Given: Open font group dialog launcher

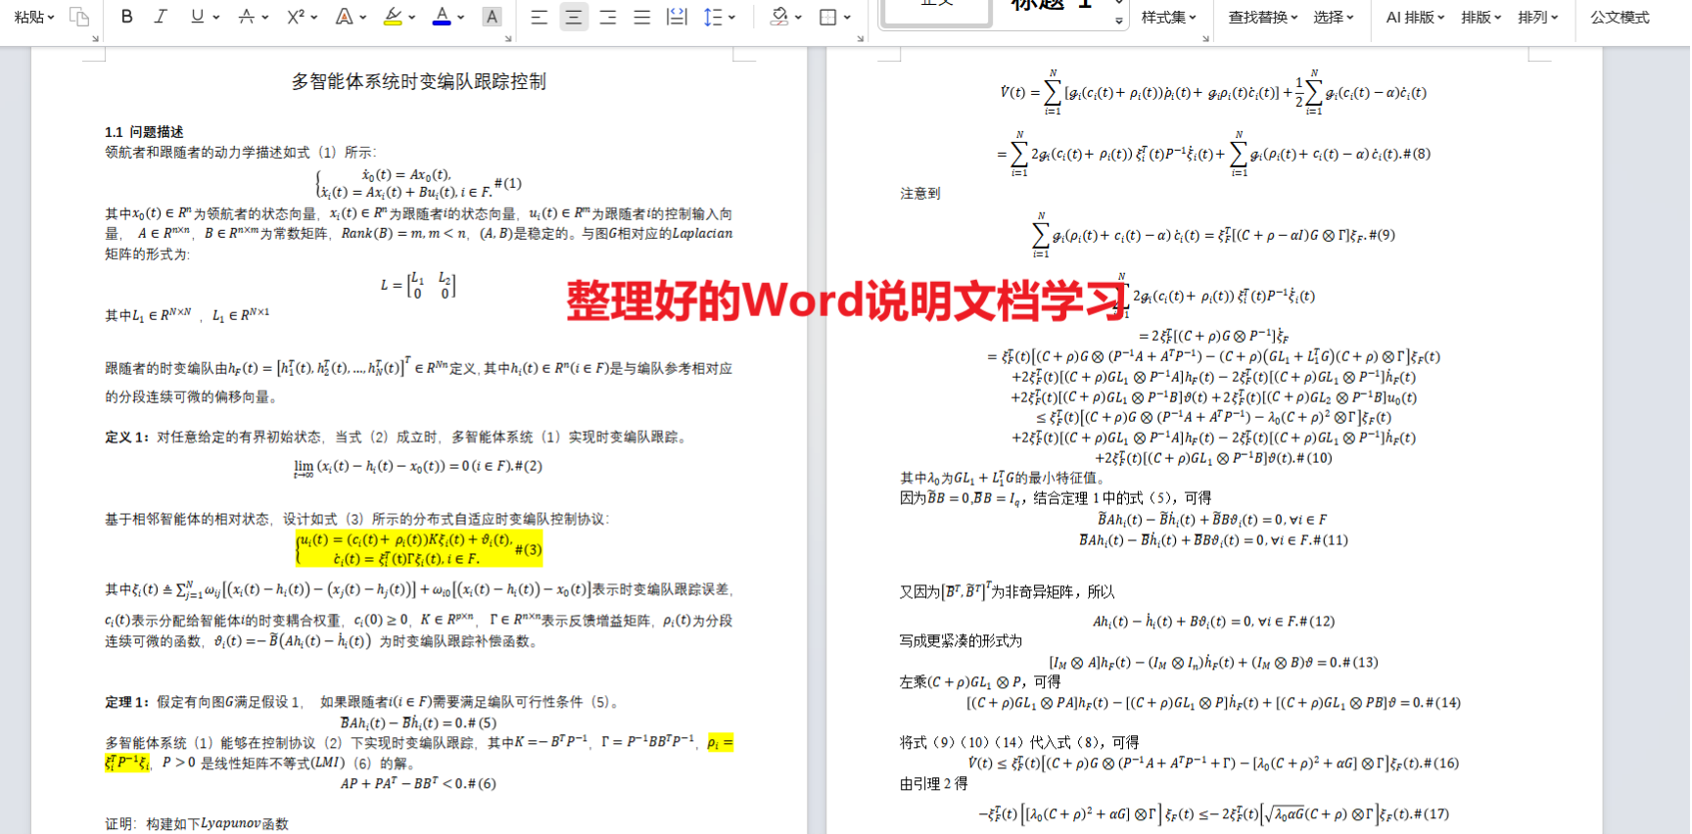Looking at the screenshot, I should point(508,38).
